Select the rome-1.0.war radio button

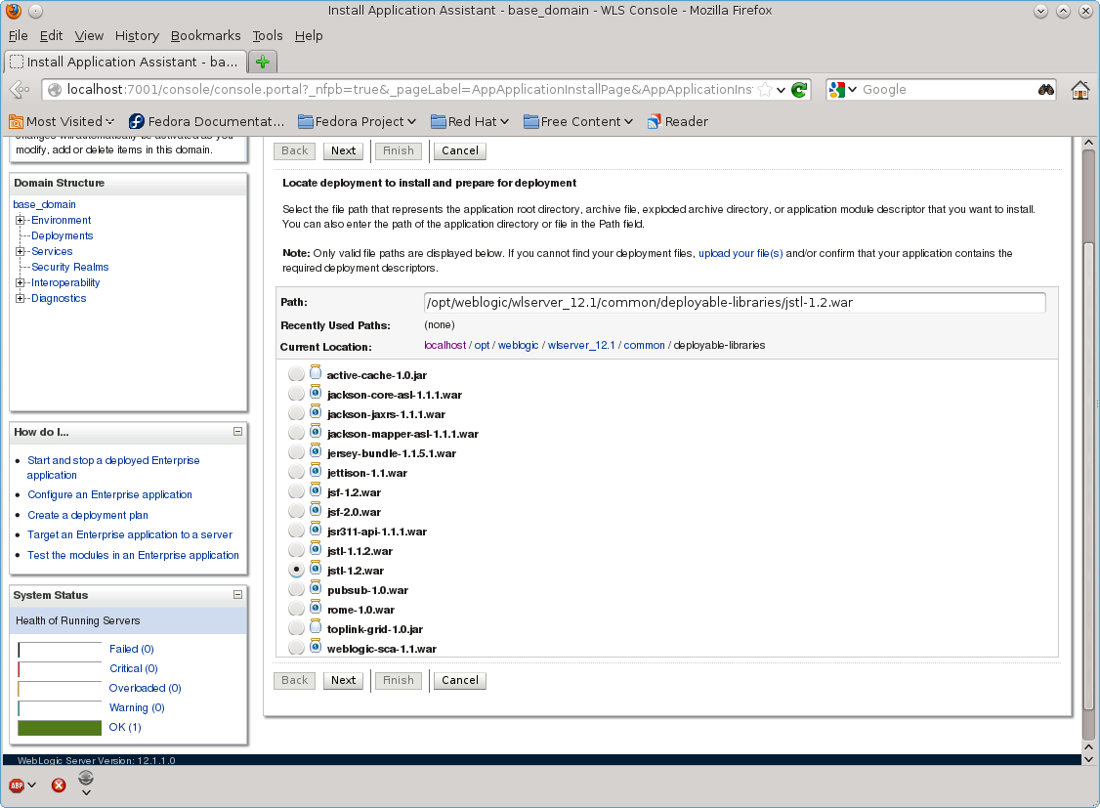coord(296,608)
